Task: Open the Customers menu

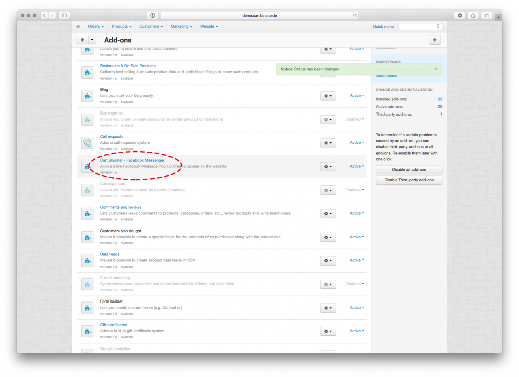Action: pos(151,26)
